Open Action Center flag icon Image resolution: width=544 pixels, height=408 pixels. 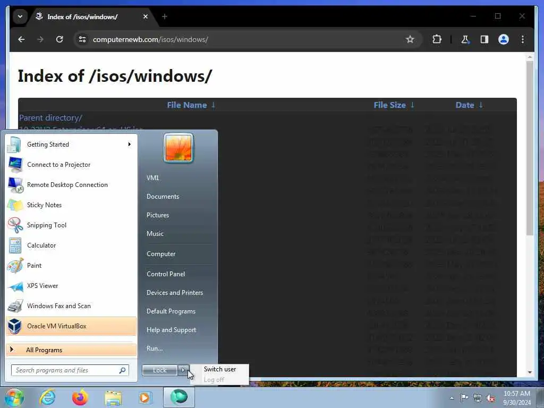pyautogui.click(x=464, y=397)
